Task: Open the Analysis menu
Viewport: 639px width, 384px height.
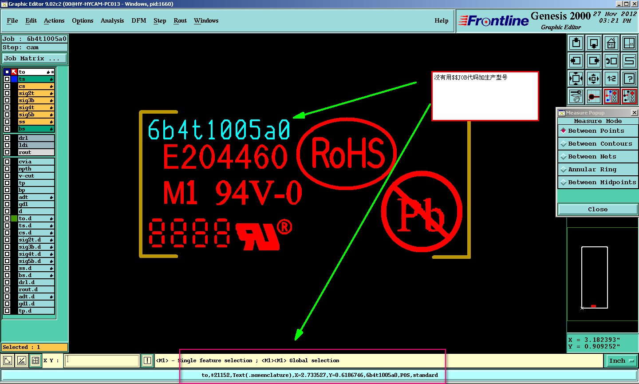Action: pyautogui.click(x=112, y=21)
